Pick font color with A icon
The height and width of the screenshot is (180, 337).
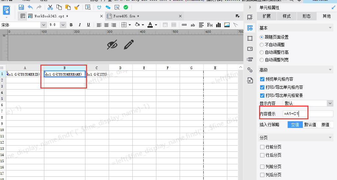[x=150, y=25]
